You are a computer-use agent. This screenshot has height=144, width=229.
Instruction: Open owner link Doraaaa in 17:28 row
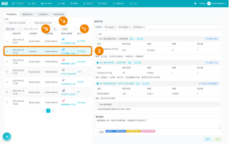81,62
